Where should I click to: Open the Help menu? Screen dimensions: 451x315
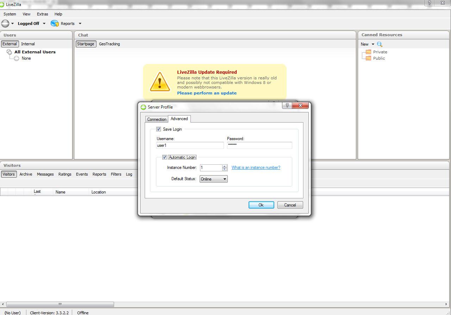(x=58, y=14)
